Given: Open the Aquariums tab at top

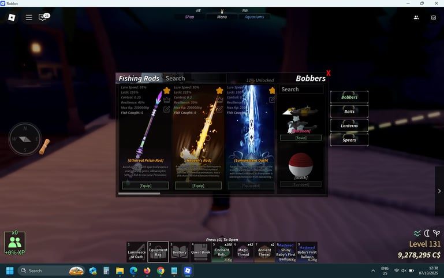Looking at the screenshot, I should coord(254,17).
